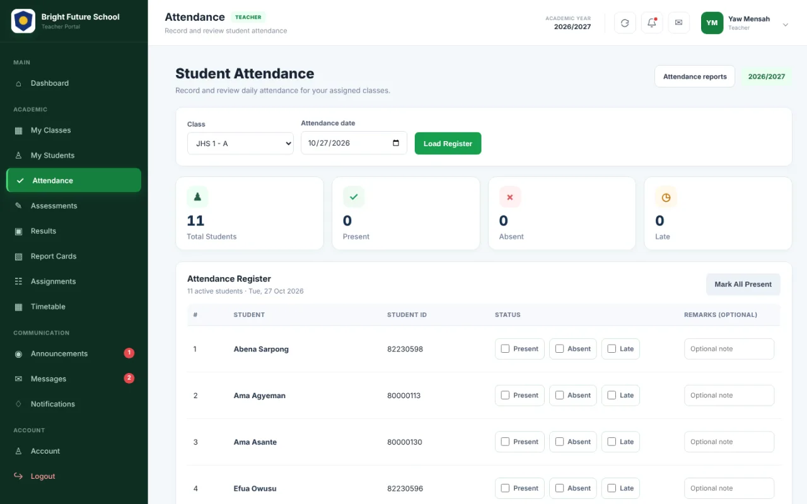The height and width of the screenshot is (504, 807).
Task: Mark Abena Sarpong as Present
Action: [x=520, y=349]
